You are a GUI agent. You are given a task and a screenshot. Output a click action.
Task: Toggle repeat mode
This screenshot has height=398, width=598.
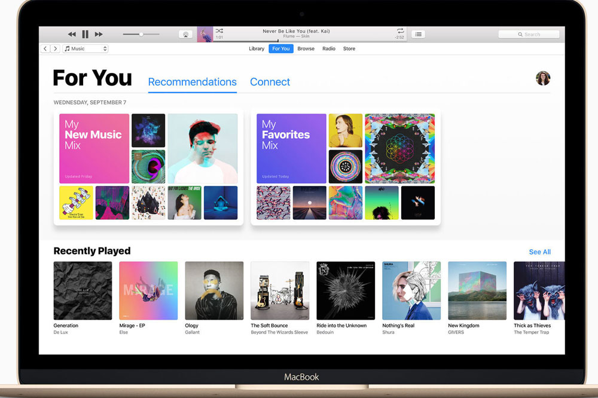tap(400, 30)
